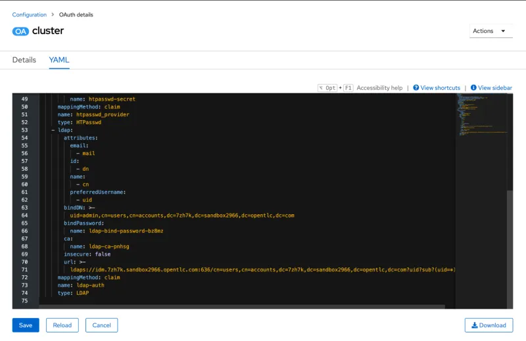Click line 53 with ldap key
Screen dimensions: 526x341
(x=64, y=130)
